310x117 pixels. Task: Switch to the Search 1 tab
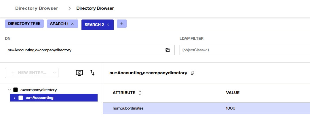[59, 24]
